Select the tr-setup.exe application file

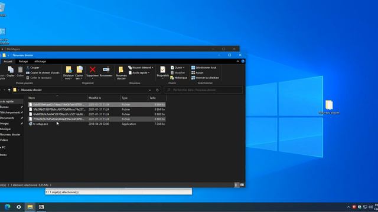97,124
